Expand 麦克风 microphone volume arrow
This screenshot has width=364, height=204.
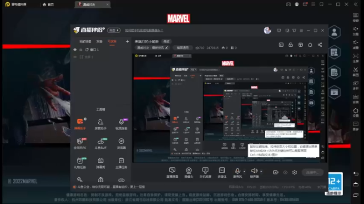pos(244,171)
